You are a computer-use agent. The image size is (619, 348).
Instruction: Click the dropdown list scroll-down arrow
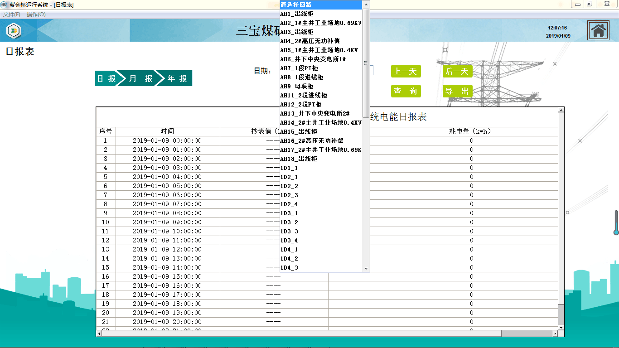366,269
